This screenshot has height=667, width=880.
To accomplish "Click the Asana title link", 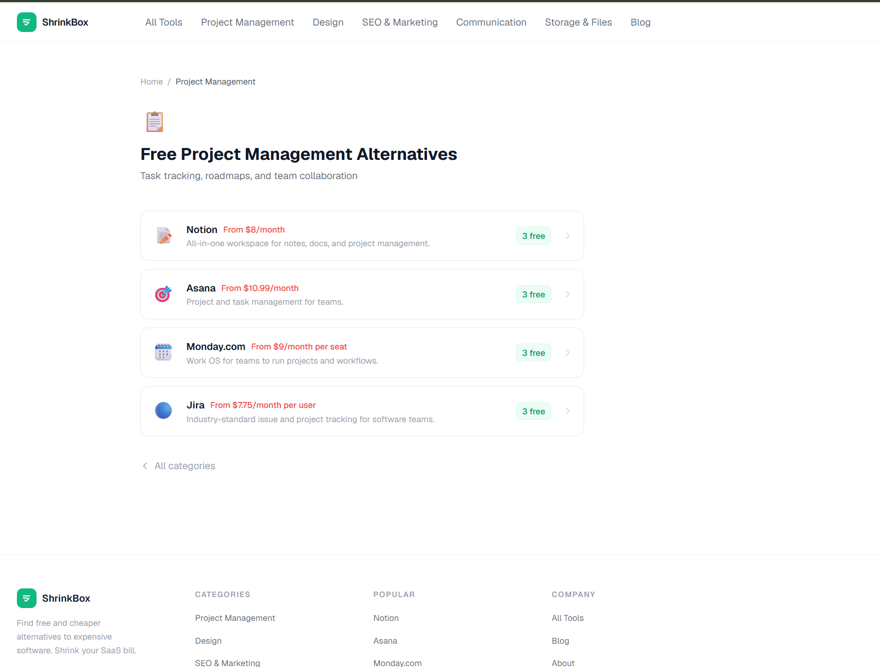I will [x=201, y=288].
